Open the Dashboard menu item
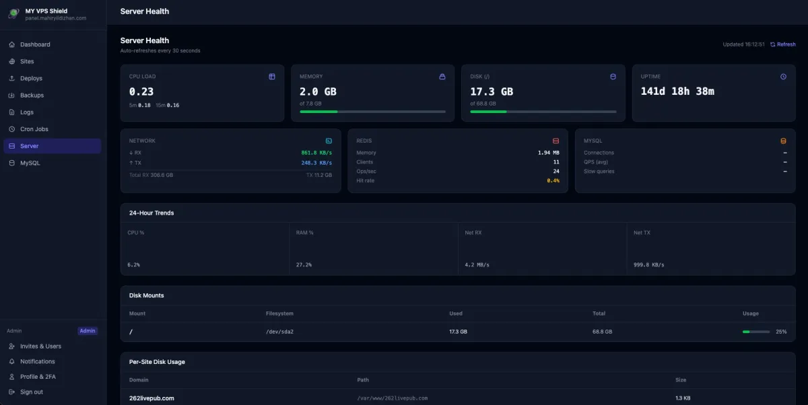 point(53,44)
